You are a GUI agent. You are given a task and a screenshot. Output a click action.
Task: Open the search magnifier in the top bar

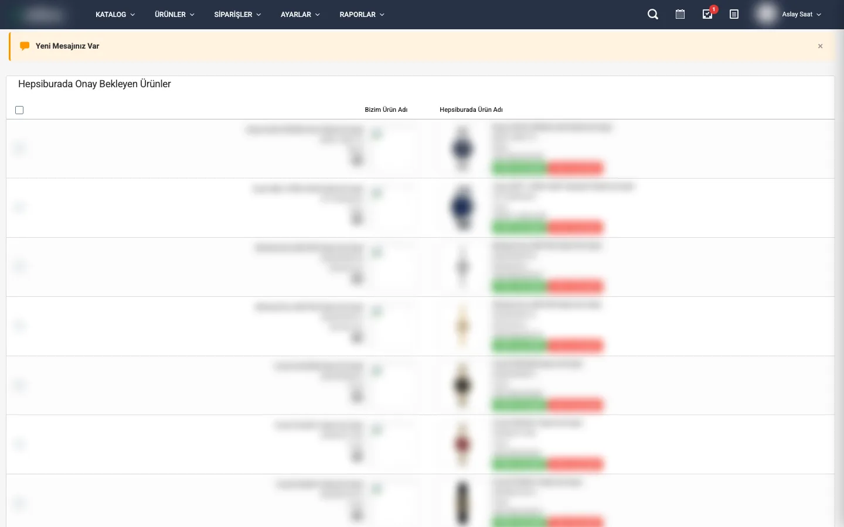pos(652,15)
